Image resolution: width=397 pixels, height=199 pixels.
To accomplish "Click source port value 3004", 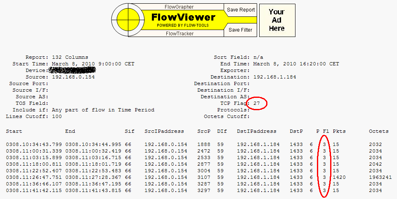I will (204, 171).
